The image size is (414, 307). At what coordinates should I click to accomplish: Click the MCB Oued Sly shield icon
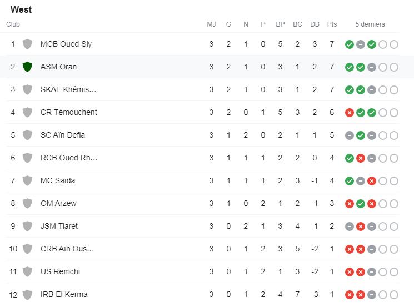[x=27, y=44]
